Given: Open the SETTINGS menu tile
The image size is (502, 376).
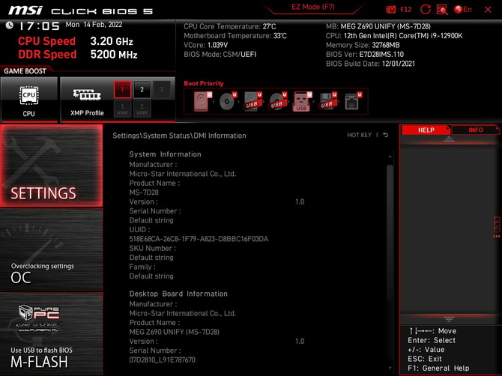Looking at the screenshot, I should point(51,166).
